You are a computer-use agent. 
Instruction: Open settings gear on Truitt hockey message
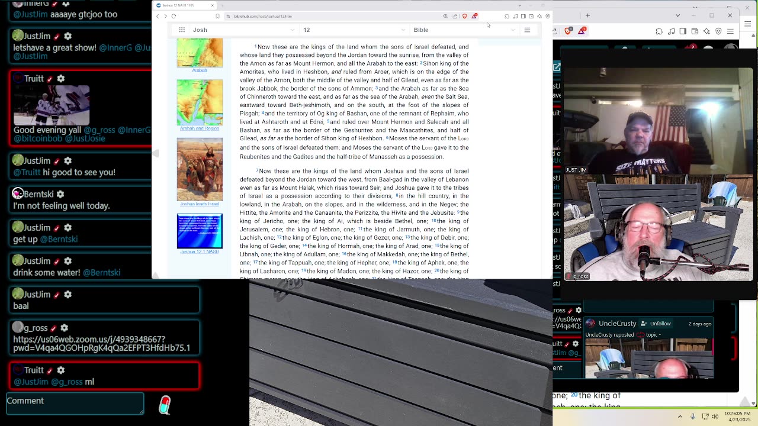tap(61, 79)
